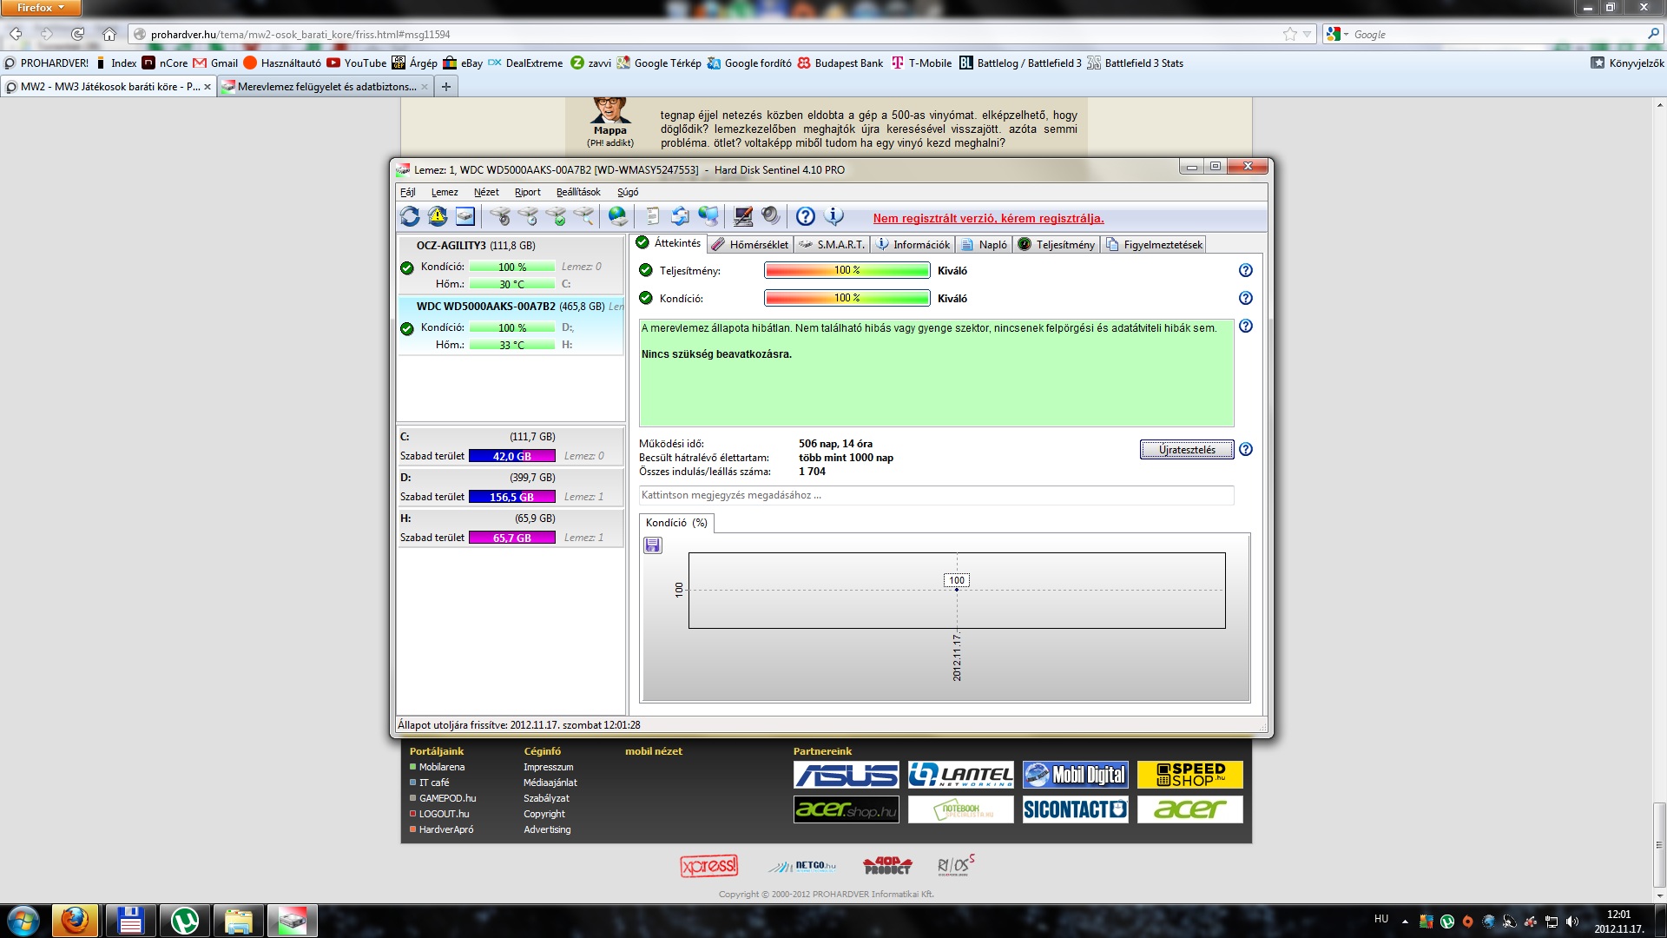The height and width of the screenshot is (938, 1667).
Task: Click the send report by email icon
Action: [681, 216]
